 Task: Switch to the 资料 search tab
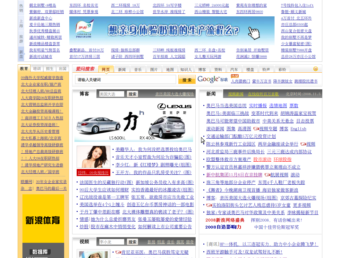[x=218, y=69]
